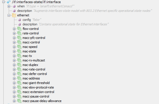Click the augment icon beside /if:interfaces-state/if:interface
The image size is (159, 104).
point(9,2)
